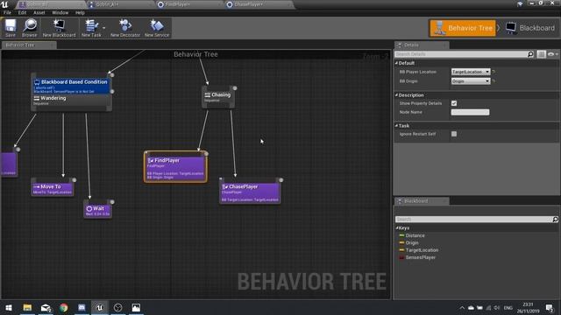
Task: Click the Unreal Engine taskbar icon
Action: point(100,307)
